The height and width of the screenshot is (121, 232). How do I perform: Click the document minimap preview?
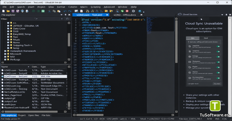(161, 24)
